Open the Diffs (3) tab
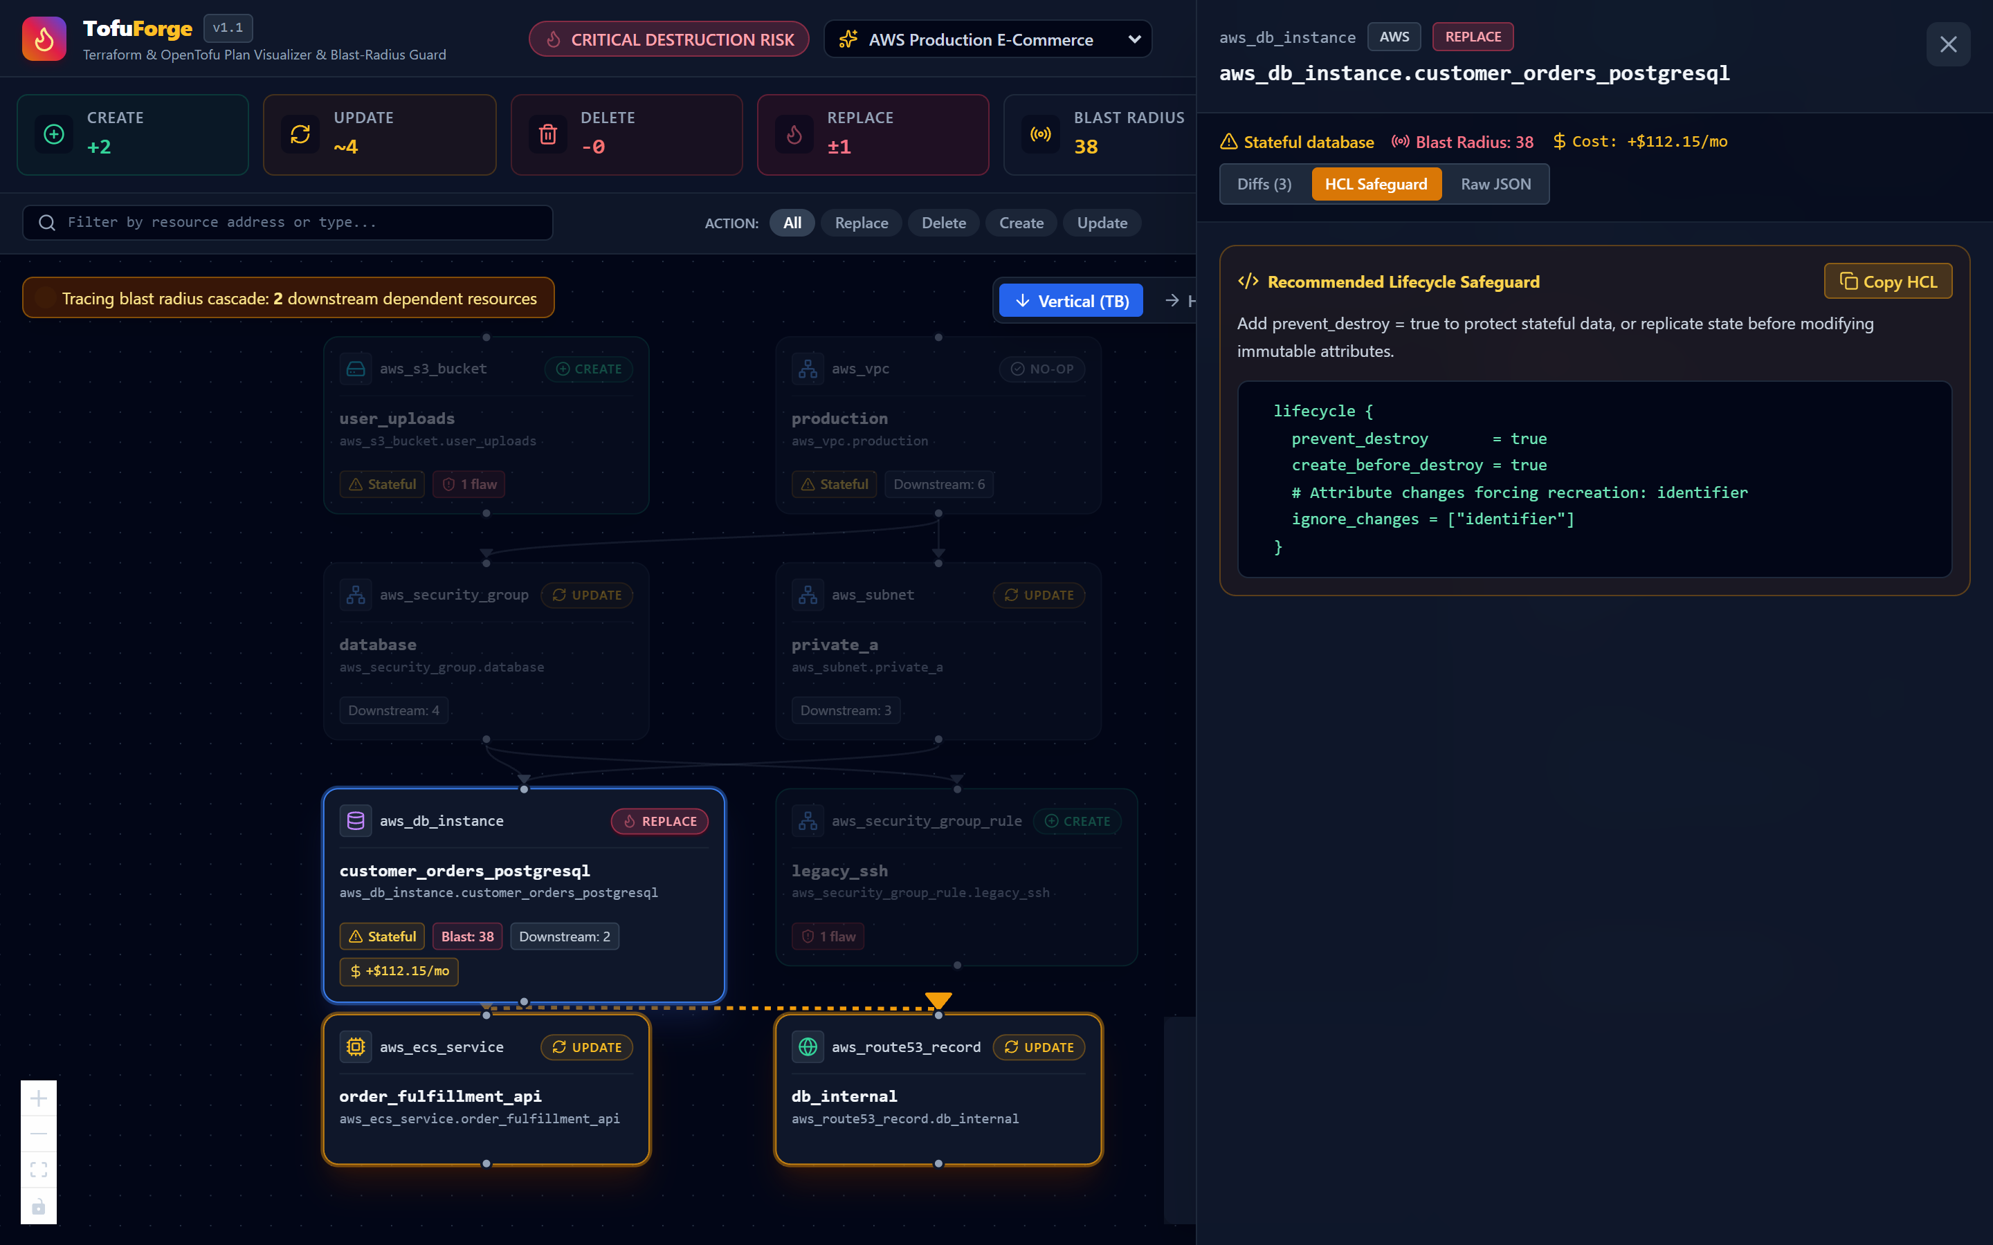Image resolution: width=1993 pixels, height=1245 pixels. (1264, 183)
